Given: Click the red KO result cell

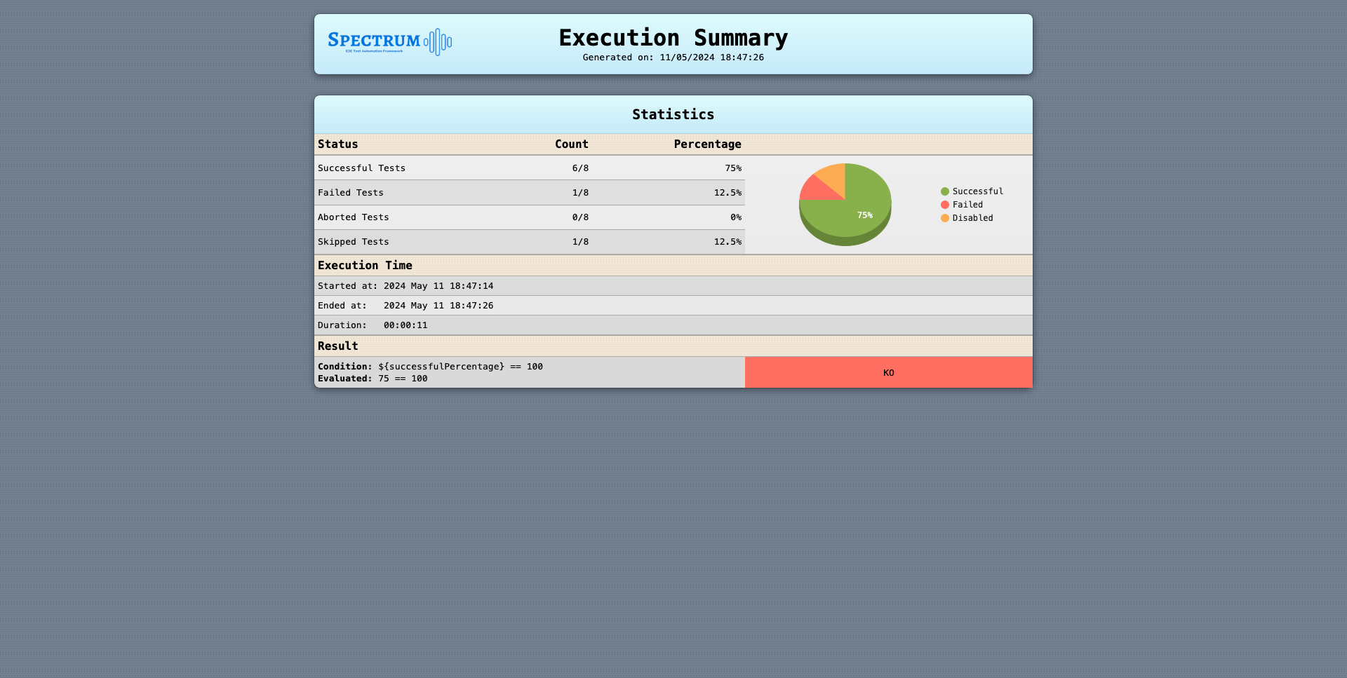Looking at the screenshot, I should pyautogui.click(x=888, y=372).
